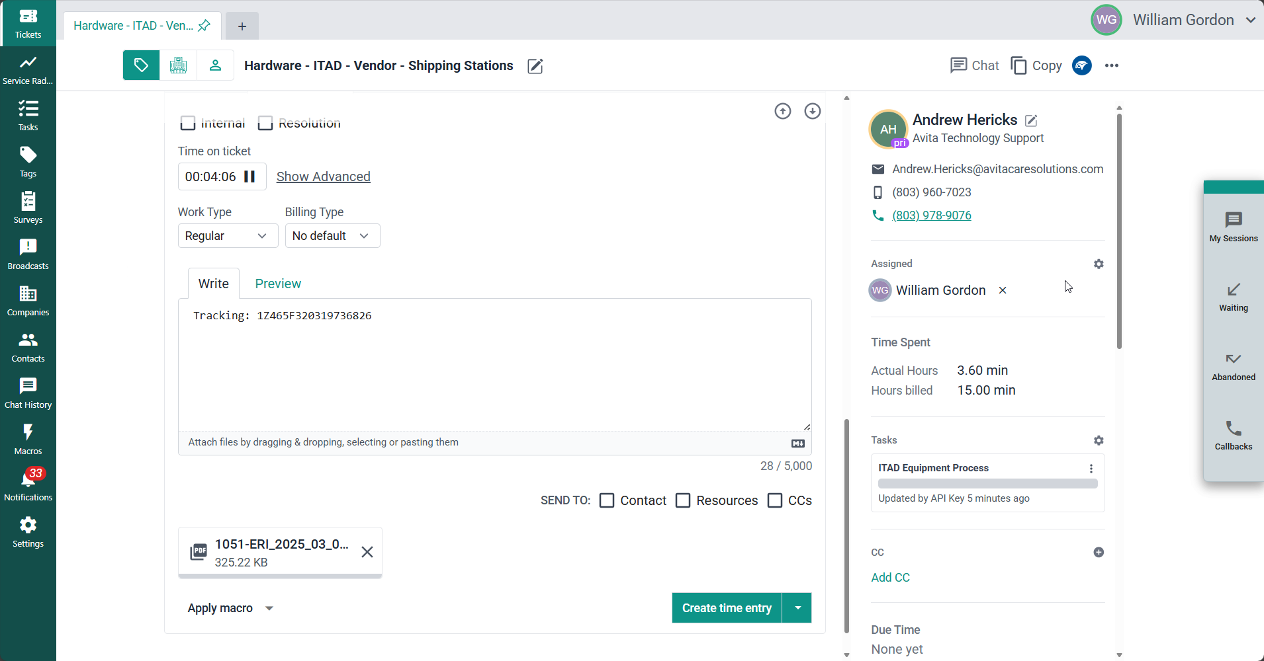Open the more options ellipsis menu
The height and width of the screenshot is (661, 1264).
[x=1112, y=65]
